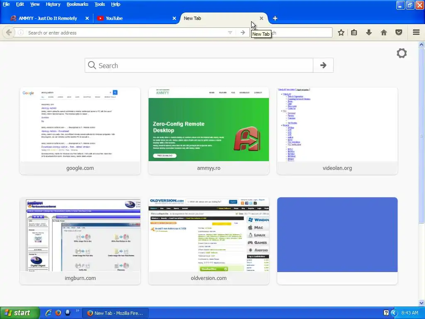The width and height of the screenshot is (425, 319).
Task: Click the Pocket icon in toolbar
Action: (x=399, y=32)
